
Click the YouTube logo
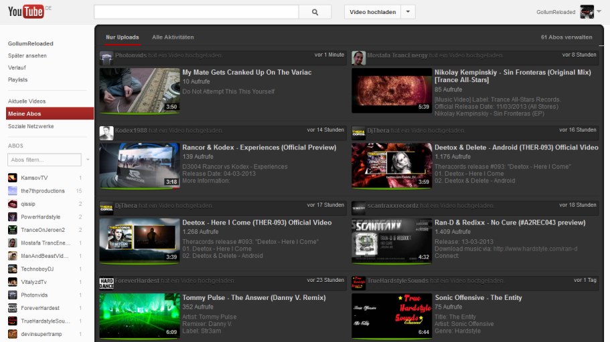pos(25,11)
